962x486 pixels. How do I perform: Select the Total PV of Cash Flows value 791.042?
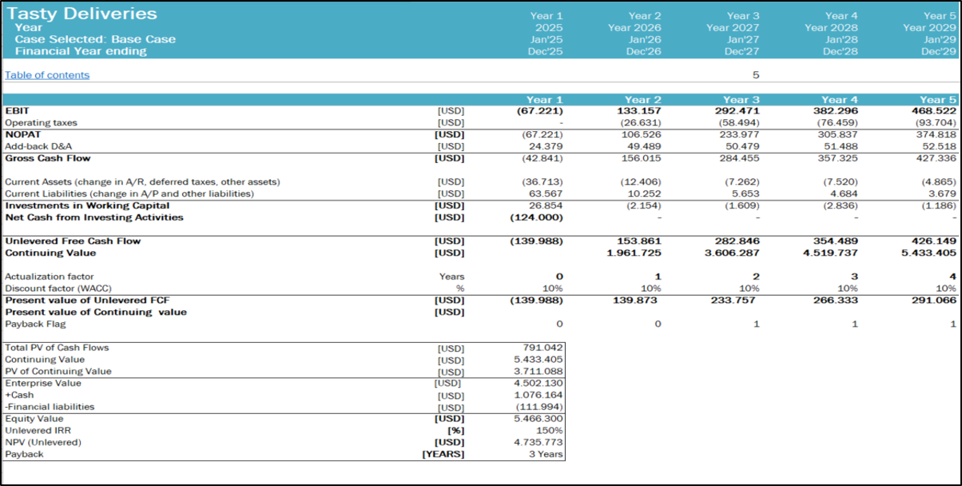pos(542,348)
